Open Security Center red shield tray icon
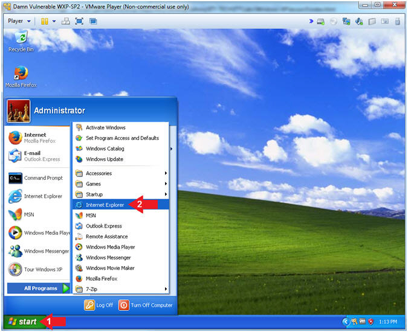The height and width of the screenshot is (332, 408). (x=371, y=322)
